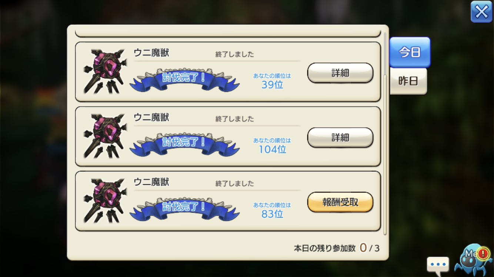Tap the 討伐完了 ribbon in the third entry
Screen dimensions: 494x277
click(184, 208)
